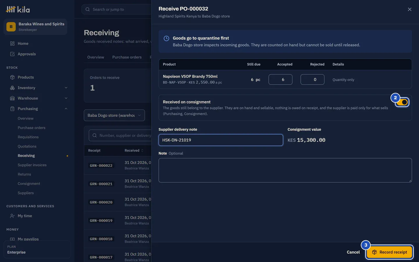This screenshot has width=419, height=262.
Task: Click the Approvals checkmark icon
Action: coord(12,54)
